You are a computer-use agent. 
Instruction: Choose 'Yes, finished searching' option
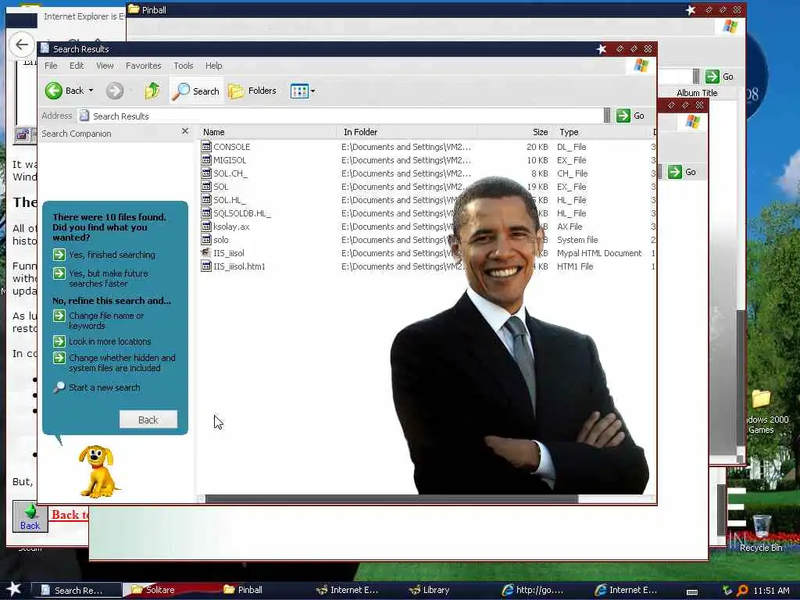[104, 255]
